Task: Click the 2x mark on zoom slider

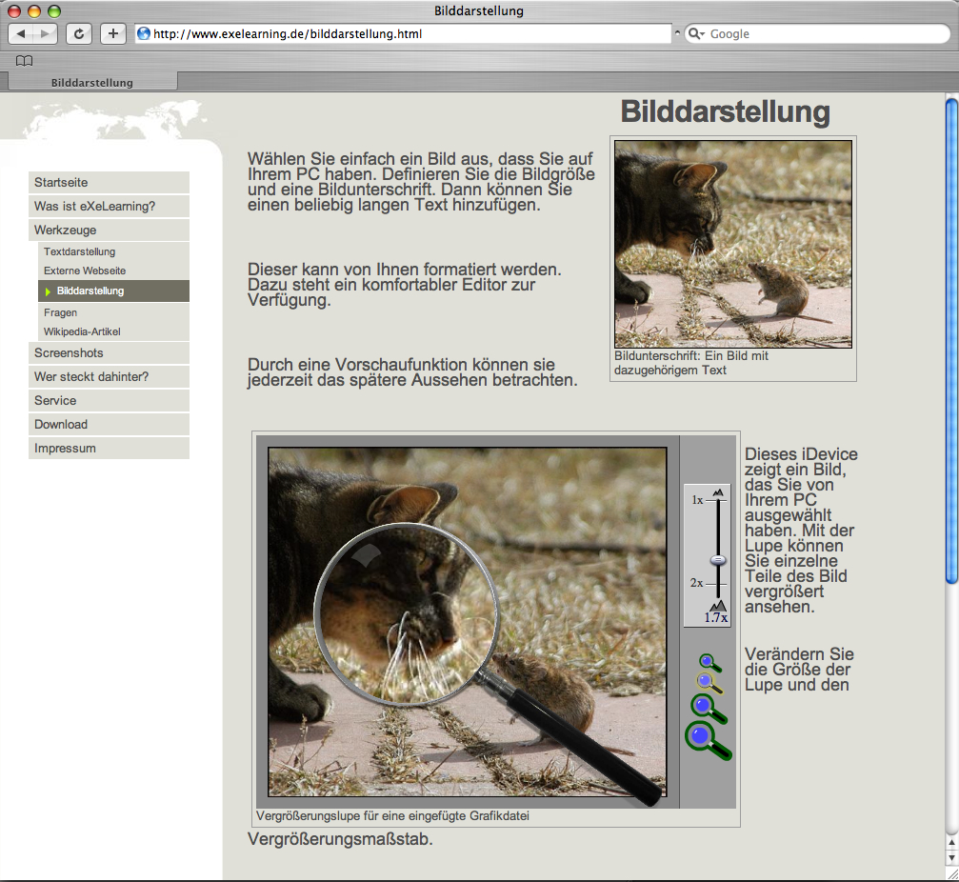Action: pyautogui.click(x=696, y=583)
